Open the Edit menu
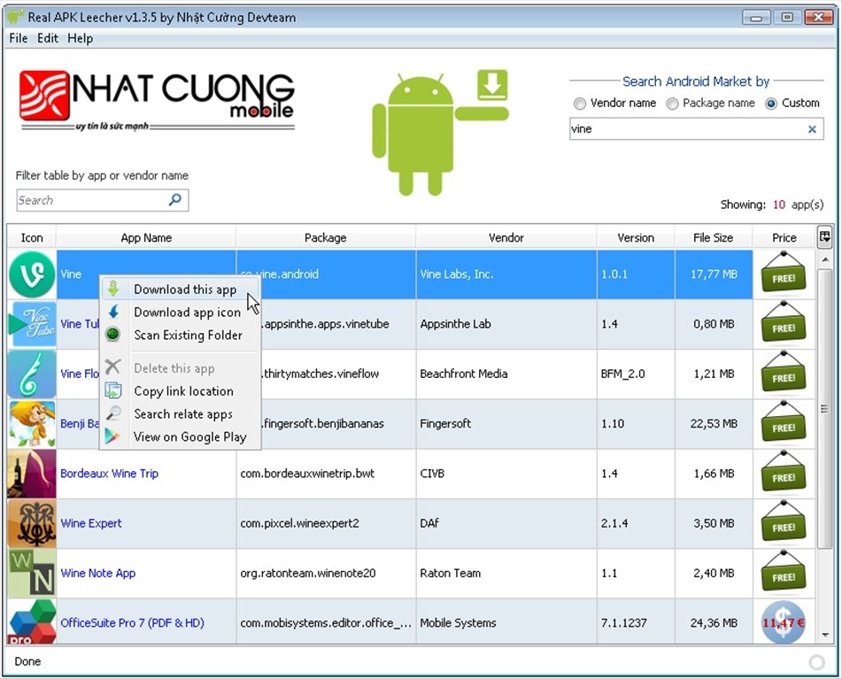Image resolution: width=842 pixels, height=679 pixels. click(x=47, y=39)
